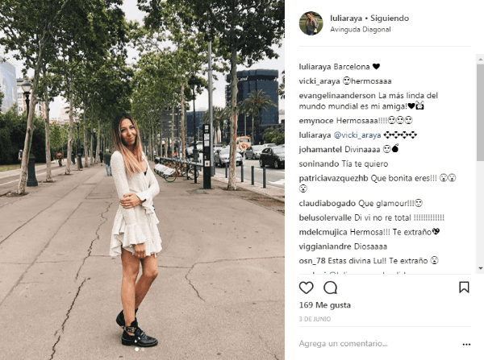
Task: Click the @vicki_araya mention link
Action: coord(357,135)
